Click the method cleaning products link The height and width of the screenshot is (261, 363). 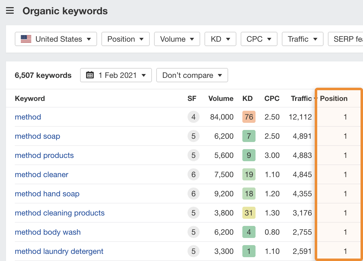[59, 213]
